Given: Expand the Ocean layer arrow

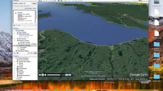Looking at the screenshot, I should point(14,70).
